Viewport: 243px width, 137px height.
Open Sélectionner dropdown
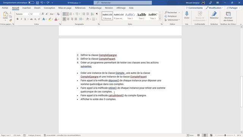(x=172, y=20)
